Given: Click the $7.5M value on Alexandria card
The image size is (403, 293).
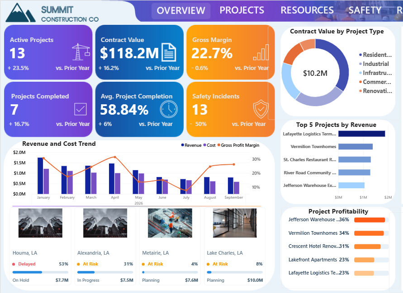Looking at the screenshot, I should click(x=127, y=280).
